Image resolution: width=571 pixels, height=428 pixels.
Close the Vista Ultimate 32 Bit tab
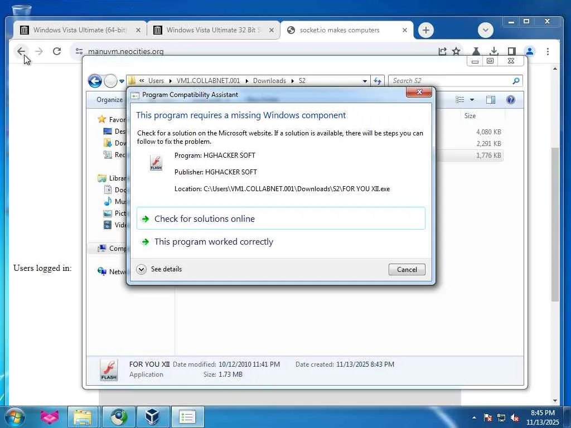point(272,30)
